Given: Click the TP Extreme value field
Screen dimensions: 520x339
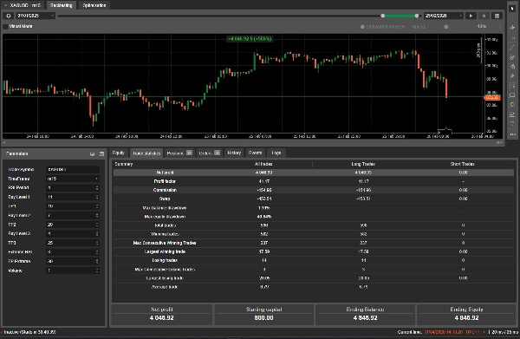Looking at the screenshot, I should pos(73,261).
